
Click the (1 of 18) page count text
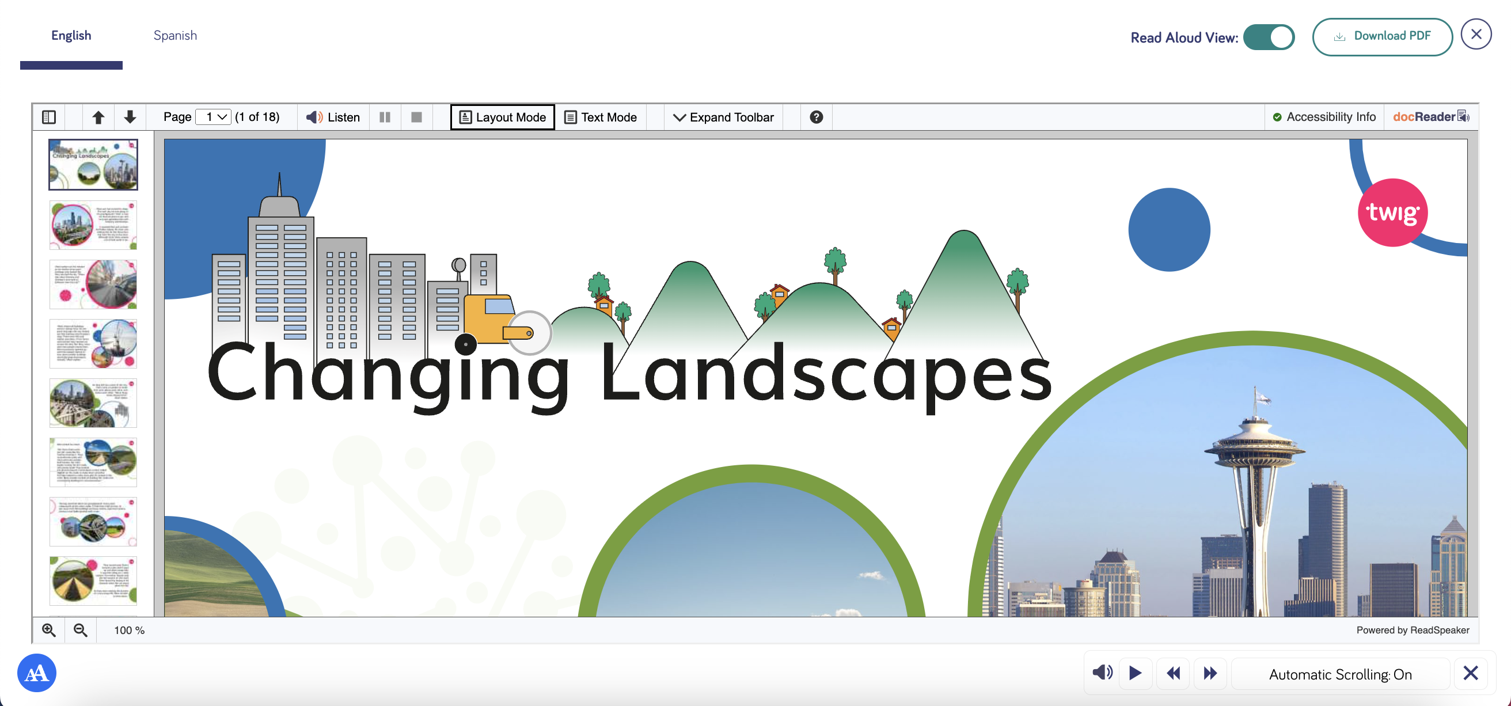(x=257, y=117)
